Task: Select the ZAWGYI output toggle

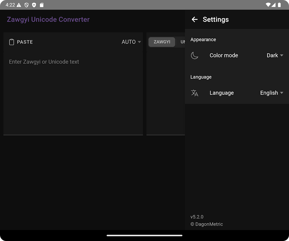Action: click(x=162, y=42)
